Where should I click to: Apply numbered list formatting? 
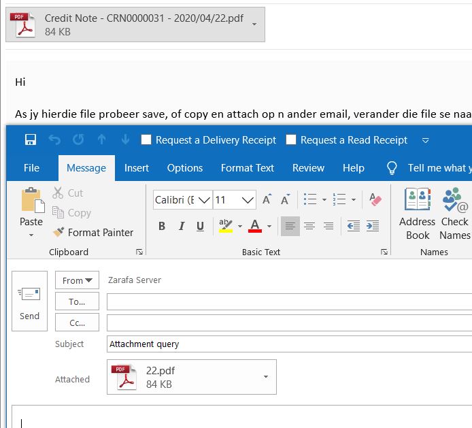click(339, 199)
